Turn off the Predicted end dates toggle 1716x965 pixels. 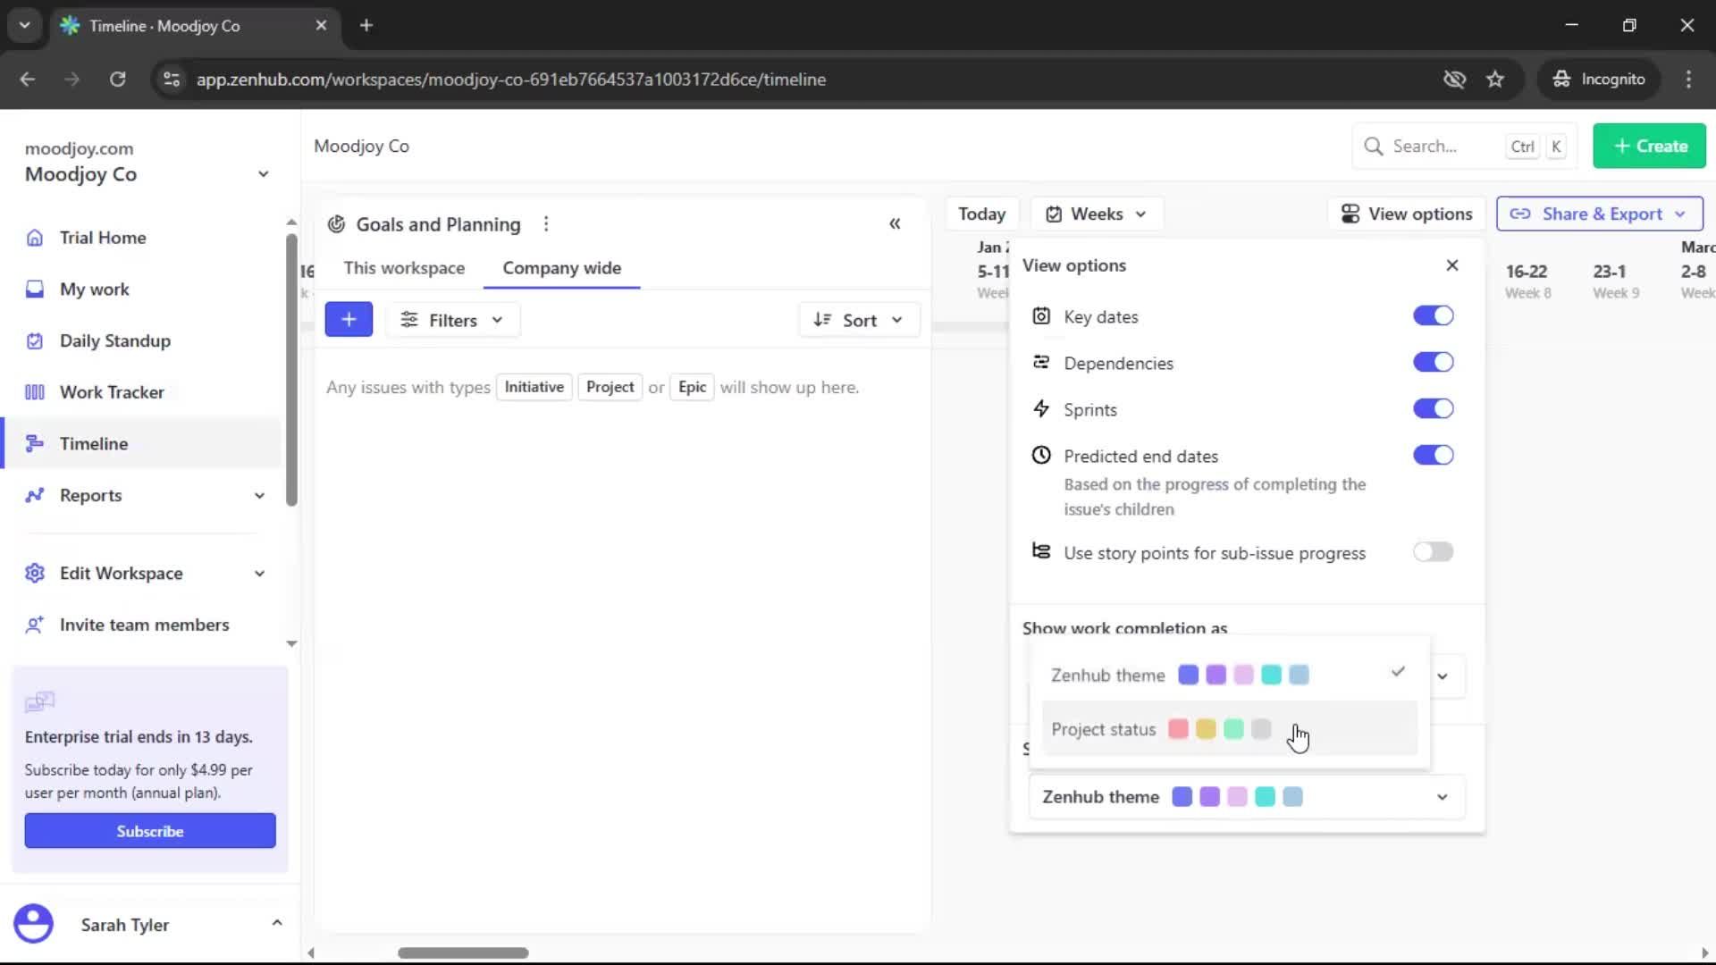tap(1433, 455)
